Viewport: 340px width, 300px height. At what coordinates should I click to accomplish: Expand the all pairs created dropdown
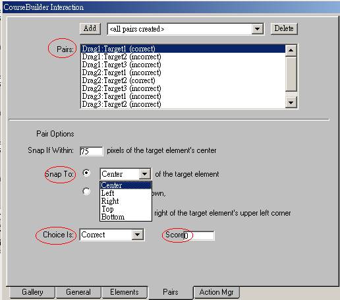pyautogui.click(x=257, y=29)
